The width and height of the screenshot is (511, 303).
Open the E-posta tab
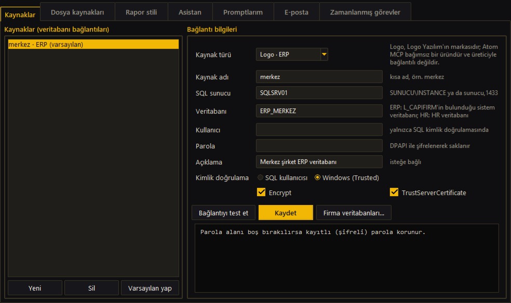(296, 12)
